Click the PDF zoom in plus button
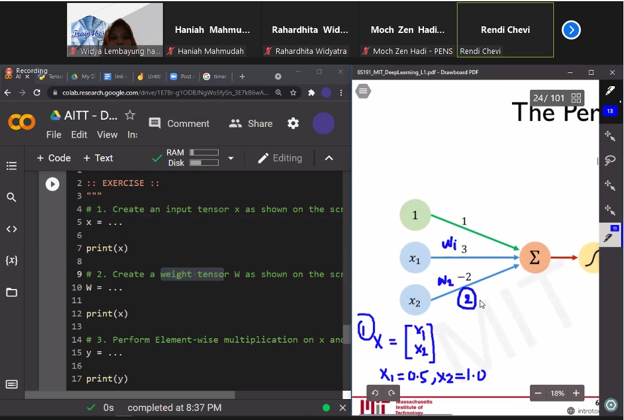 tap(576, 393)
